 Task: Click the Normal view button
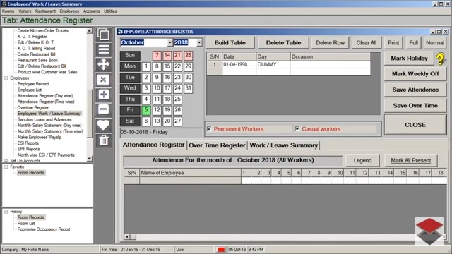(x=435, y=42)
